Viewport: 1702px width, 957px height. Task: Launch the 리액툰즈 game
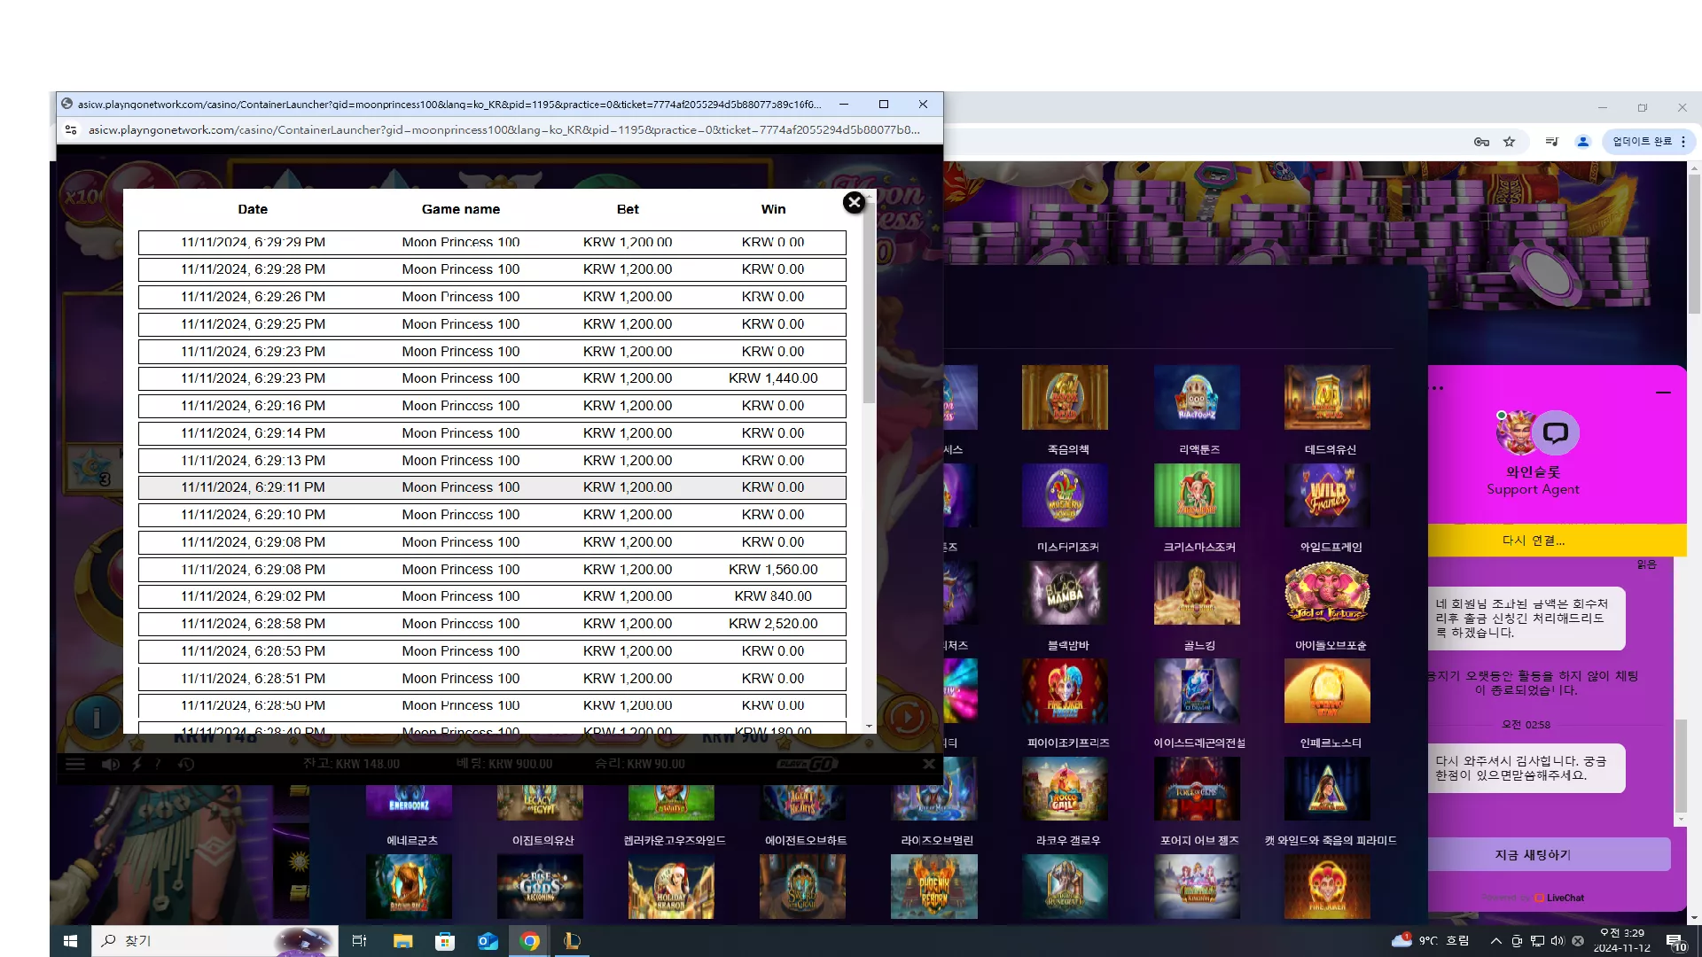(x=1197, y=397)
